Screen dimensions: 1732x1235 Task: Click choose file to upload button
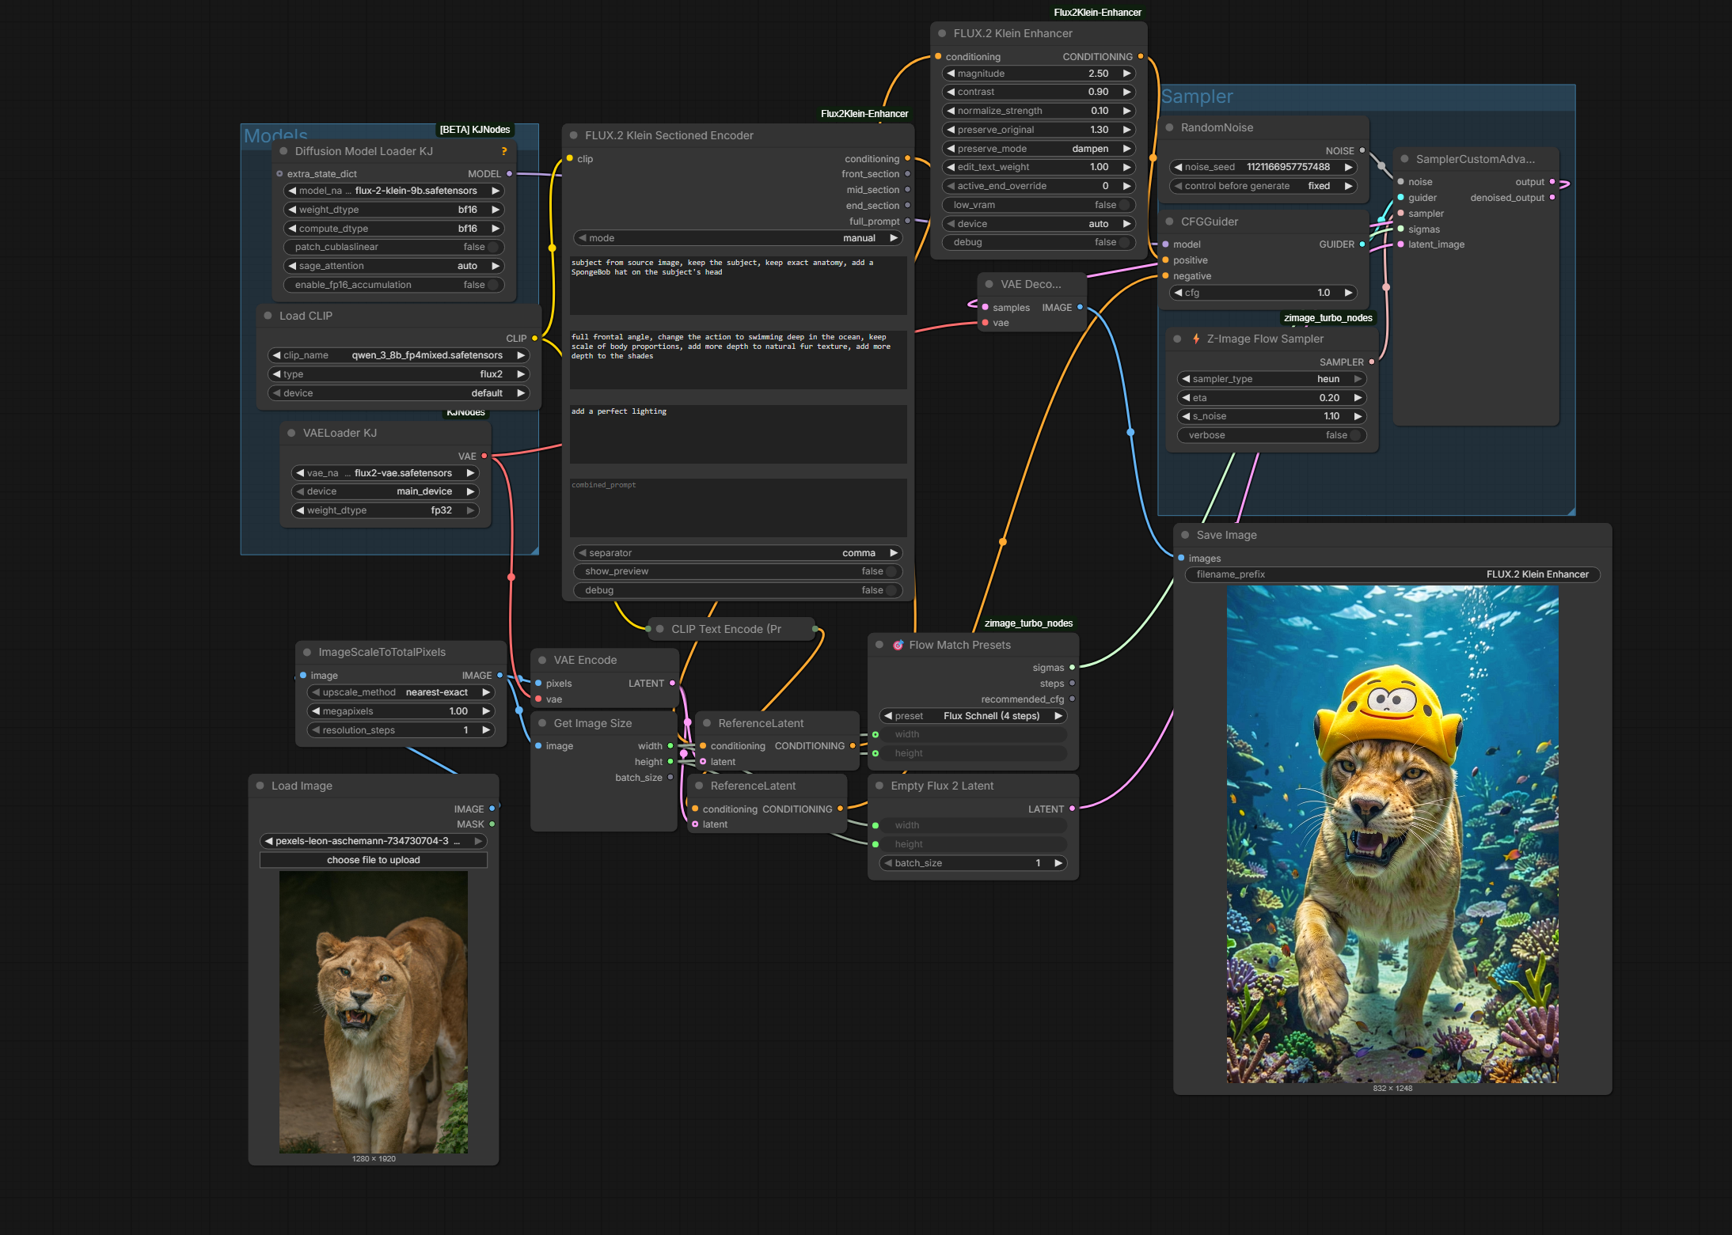tap(374, 860)
